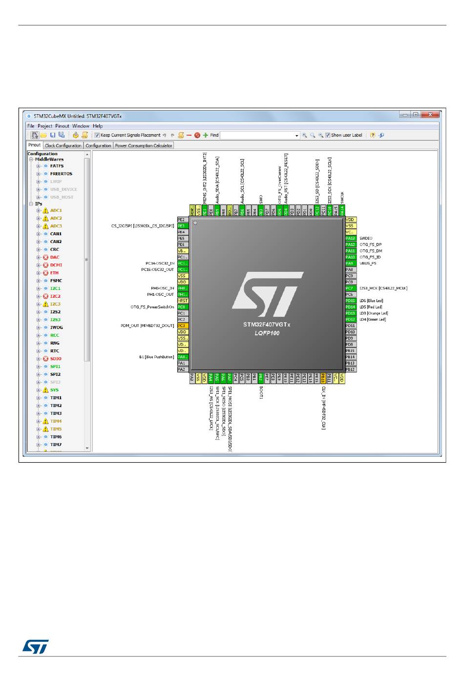
Task: Switch to Clock Configuration tab
Action: 63,145
